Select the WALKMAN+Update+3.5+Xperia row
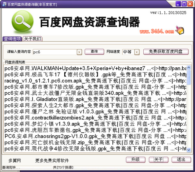Viewport: 195px width, 172px height. tap(95, 69)
